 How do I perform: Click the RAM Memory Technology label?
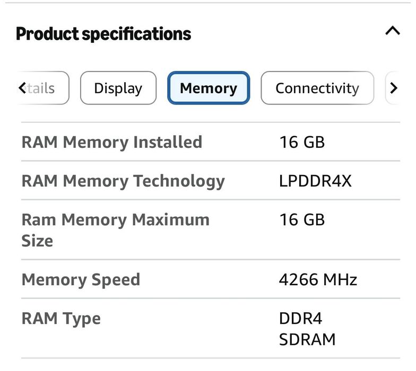pos(123,181)
